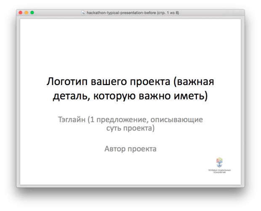The height and width of the screenshot is (211, 261).
Task: Enter full screen with the green button
Action: (x=32, y=13)
